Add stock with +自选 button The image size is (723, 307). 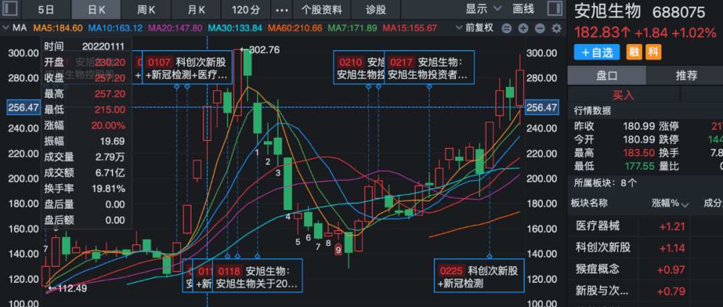click(596, 52)
